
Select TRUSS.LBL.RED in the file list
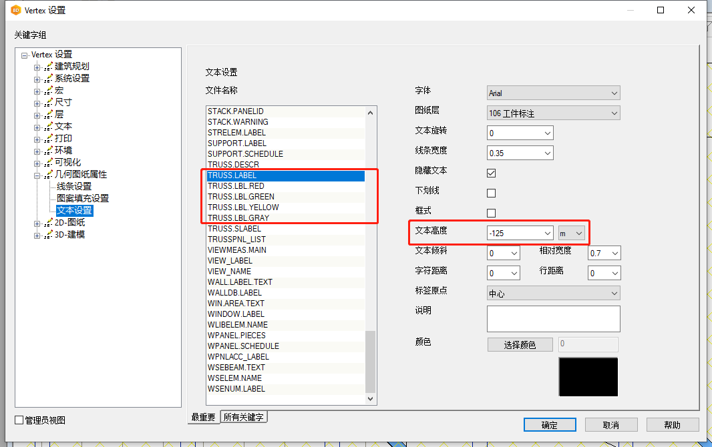tap(286, 186)
